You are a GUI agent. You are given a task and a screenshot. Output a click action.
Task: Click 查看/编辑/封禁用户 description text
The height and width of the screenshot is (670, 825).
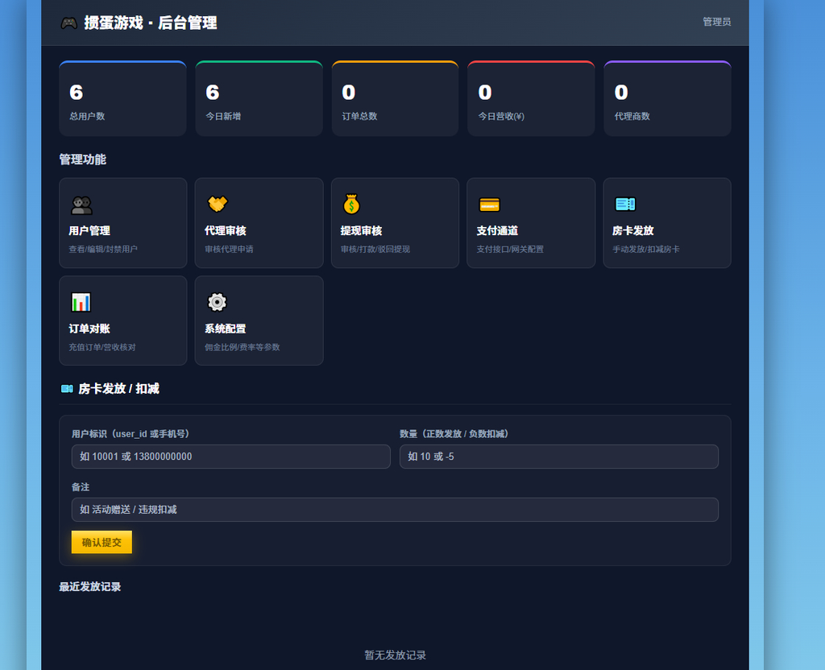click(103, 249)
